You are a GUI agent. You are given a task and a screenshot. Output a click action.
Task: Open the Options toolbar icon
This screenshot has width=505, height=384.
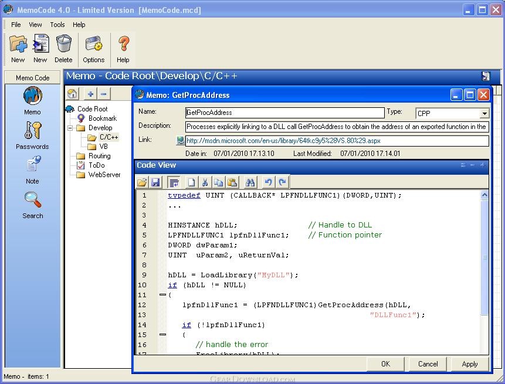94,44
